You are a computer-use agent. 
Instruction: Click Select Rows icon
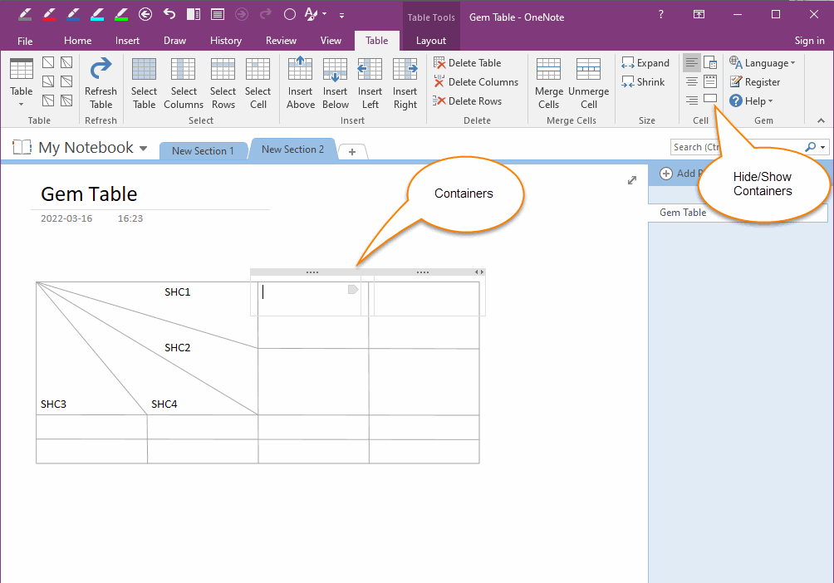pos(223,83)
